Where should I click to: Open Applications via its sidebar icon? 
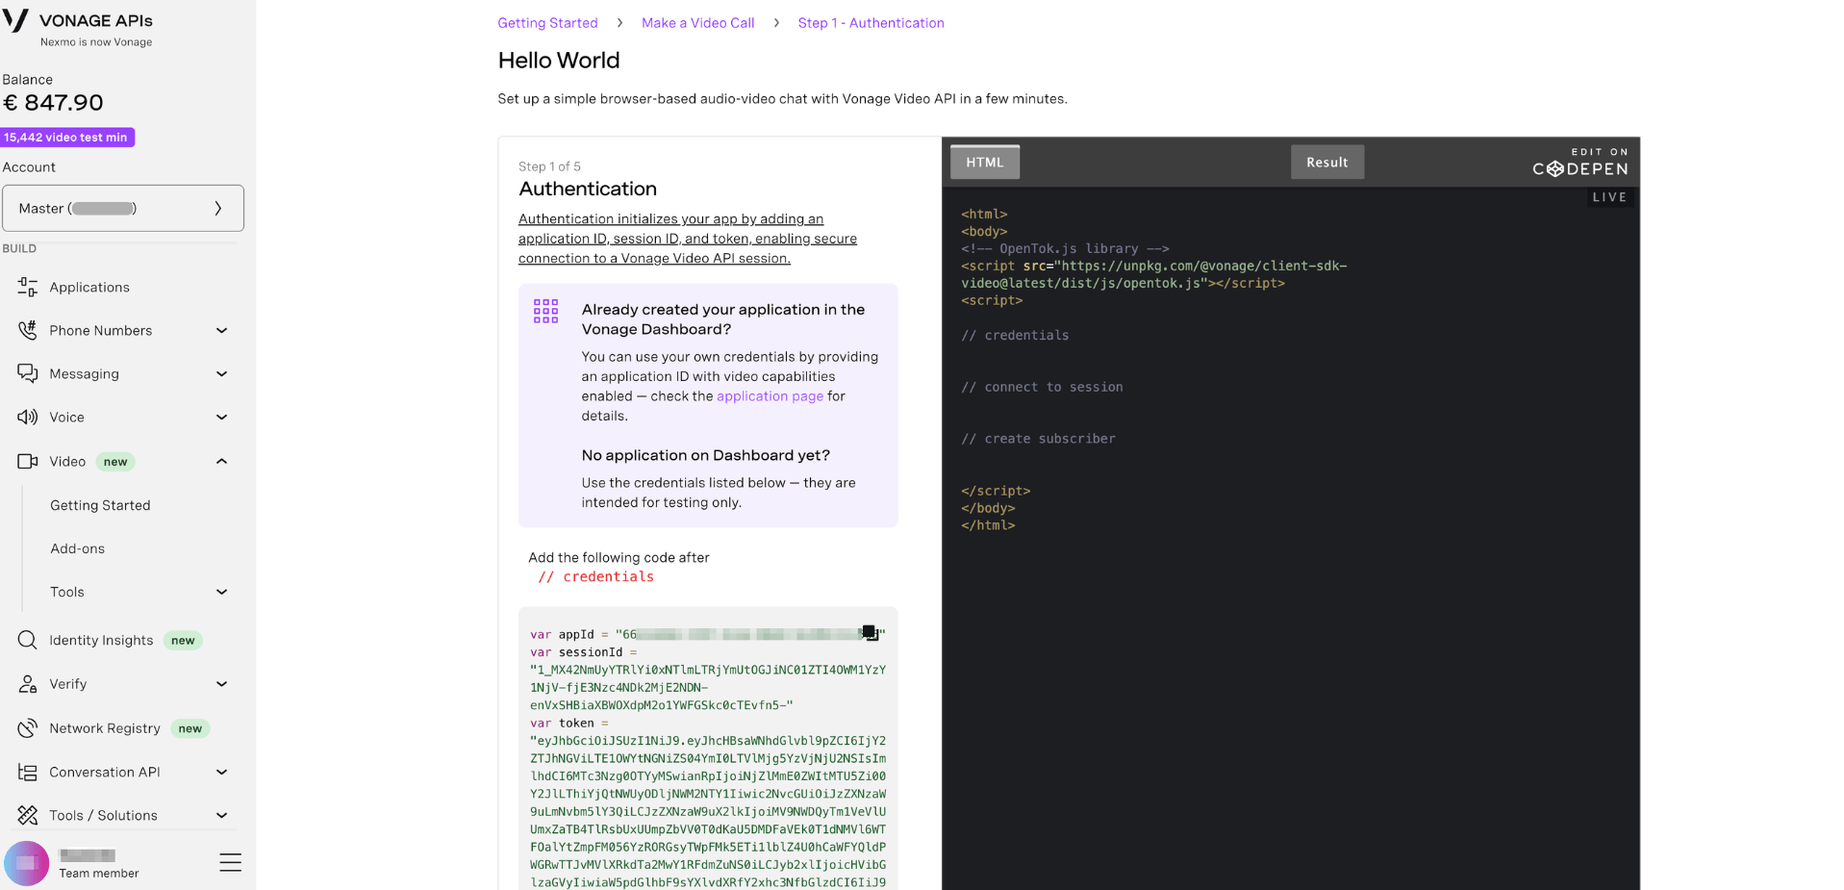(28, 287)
